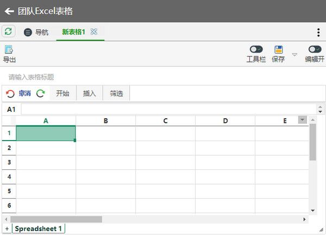Click the back arrow in title bar
326x235 pixels.
[9, 11]
